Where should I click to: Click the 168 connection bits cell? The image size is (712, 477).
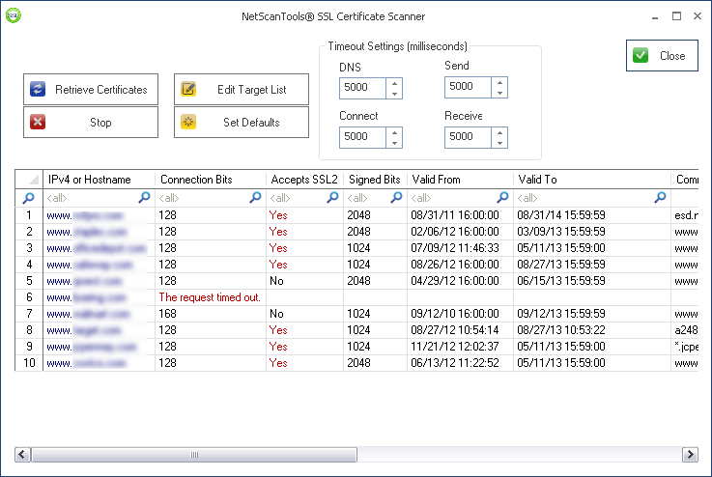pos(211,314)
